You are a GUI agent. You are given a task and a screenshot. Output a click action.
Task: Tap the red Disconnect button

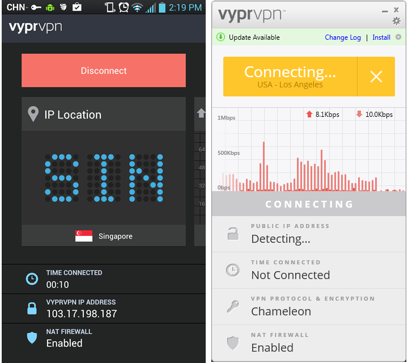coord(104,70)
